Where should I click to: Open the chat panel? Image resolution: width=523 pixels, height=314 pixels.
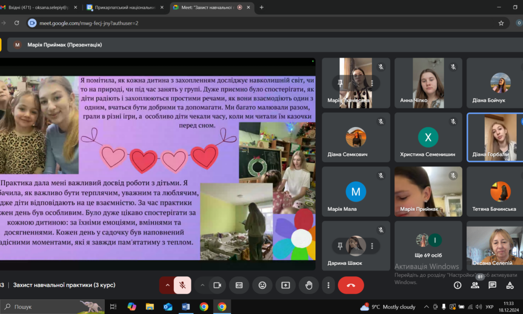pos(492,285)
